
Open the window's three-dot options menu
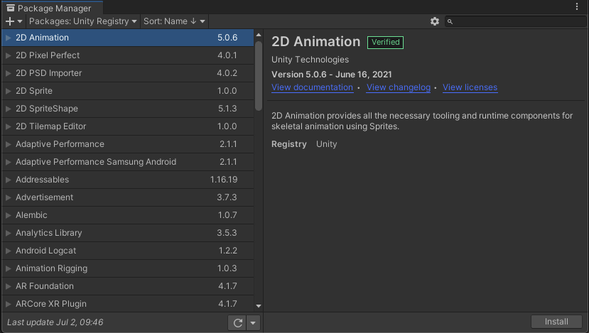point(576,6)
